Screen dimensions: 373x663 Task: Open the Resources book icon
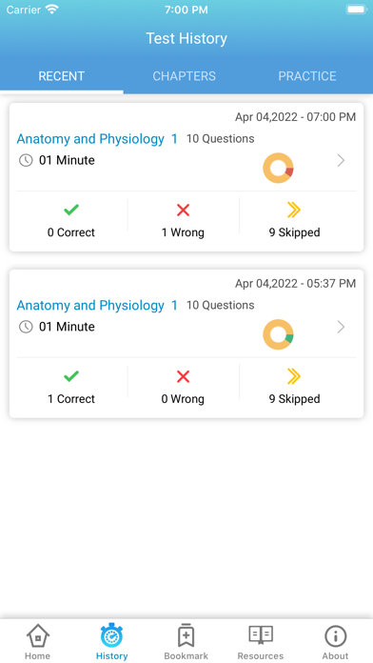(261, 635)
